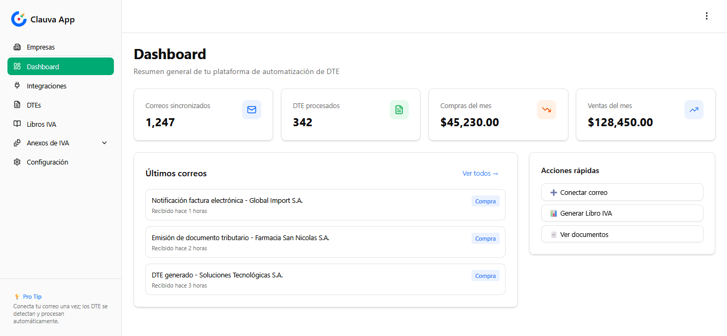Click the book icon beside Libros IVA
Image resolution: width=727 pixels, height=336 pixels.
click(x=17, y=124)
